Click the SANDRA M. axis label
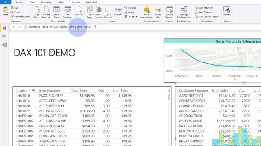261x146 pixels. click(181, 76)
